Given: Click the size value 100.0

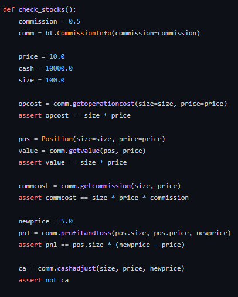Looking at the screenshot, I should click(55, 80).
